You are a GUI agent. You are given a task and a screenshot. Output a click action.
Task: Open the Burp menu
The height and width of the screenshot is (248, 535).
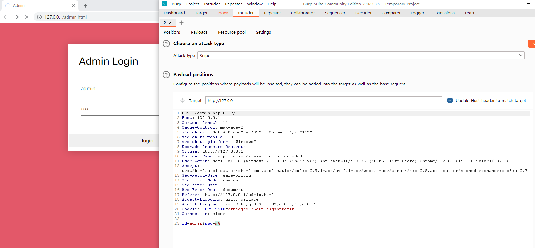176,4
